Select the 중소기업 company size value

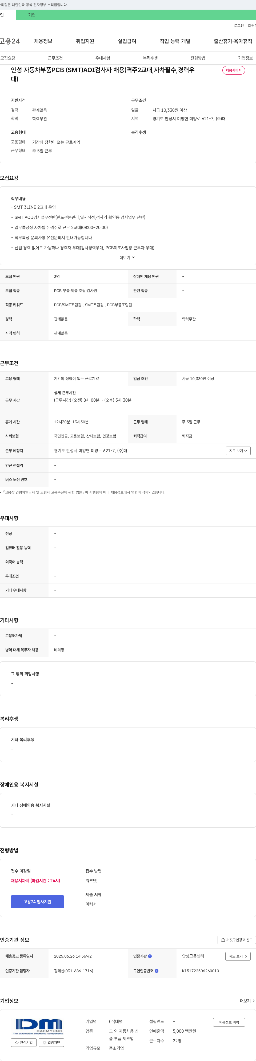click(116, 1048)
